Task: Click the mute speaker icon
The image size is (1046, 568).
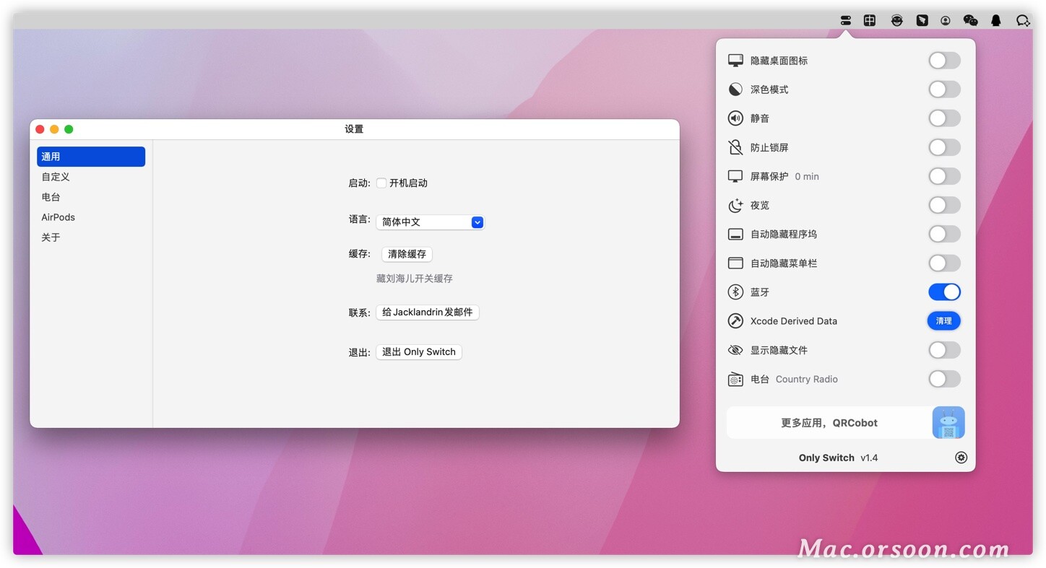Action: point(735,118)
